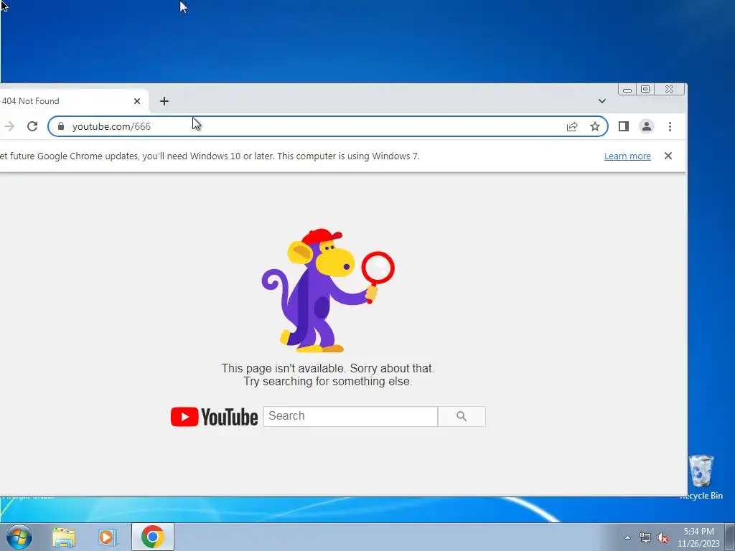Image resolution: width=735 pixels, height=551 pixels.
Task: Click the address bar showing youtube.com/666
Action: 328,126
